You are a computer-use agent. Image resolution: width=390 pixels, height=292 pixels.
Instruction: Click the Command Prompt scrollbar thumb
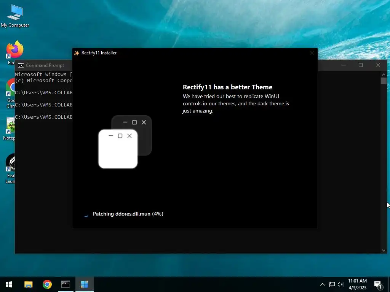point(384,81)
